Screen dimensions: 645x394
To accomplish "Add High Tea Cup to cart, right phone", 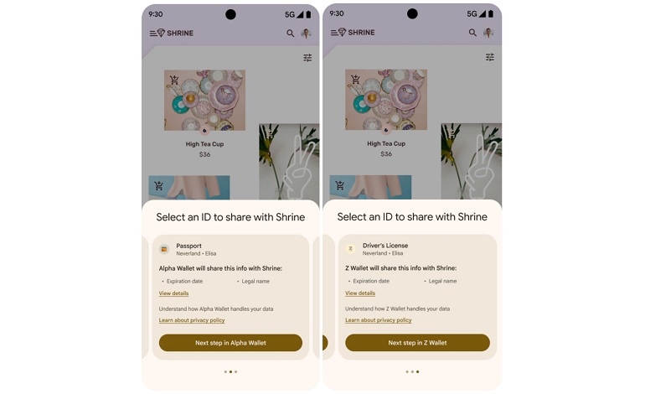I will [355, 79].
